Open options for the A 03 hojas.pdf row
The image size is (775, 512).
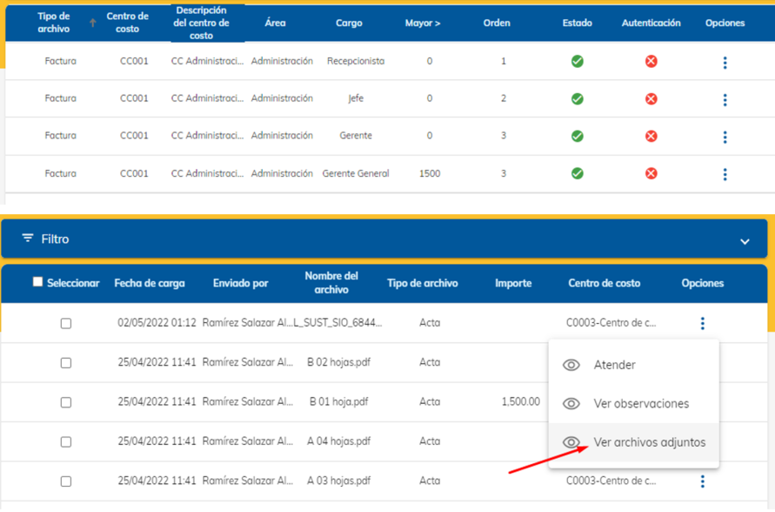point(702,482)
